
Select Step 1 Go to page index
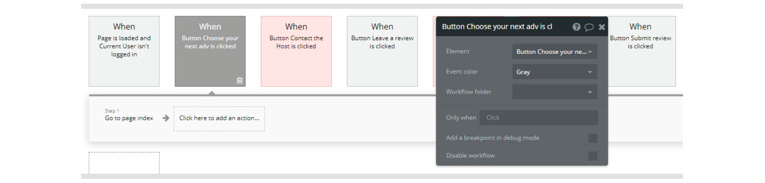pos(129,118)
